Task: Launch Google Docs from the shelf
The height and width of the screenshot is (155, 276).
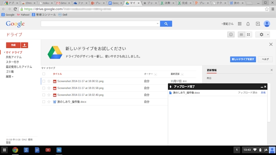Action: (37, 150)
